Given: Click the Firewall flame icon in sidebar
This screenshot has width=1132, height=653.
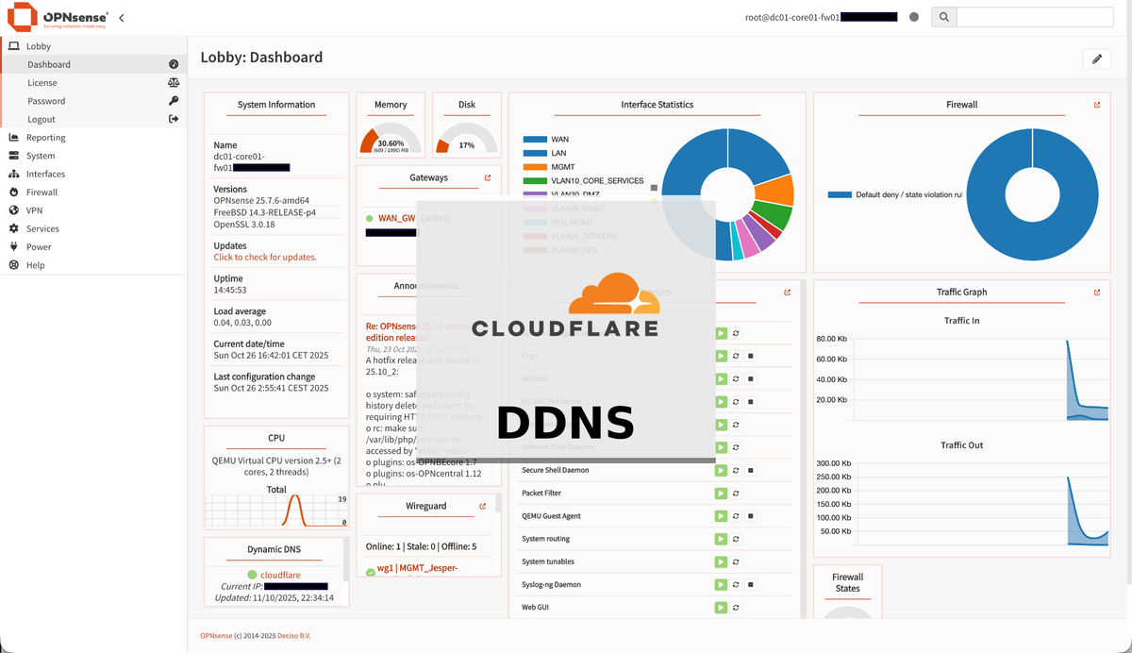Looking at the screenshot, I should (16, 192).
